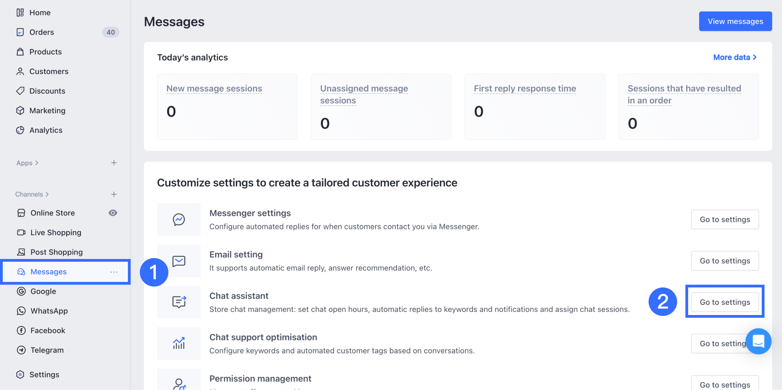Click the Messenger settings icon
Screen dimensions: 782x390
click(179, 219)
